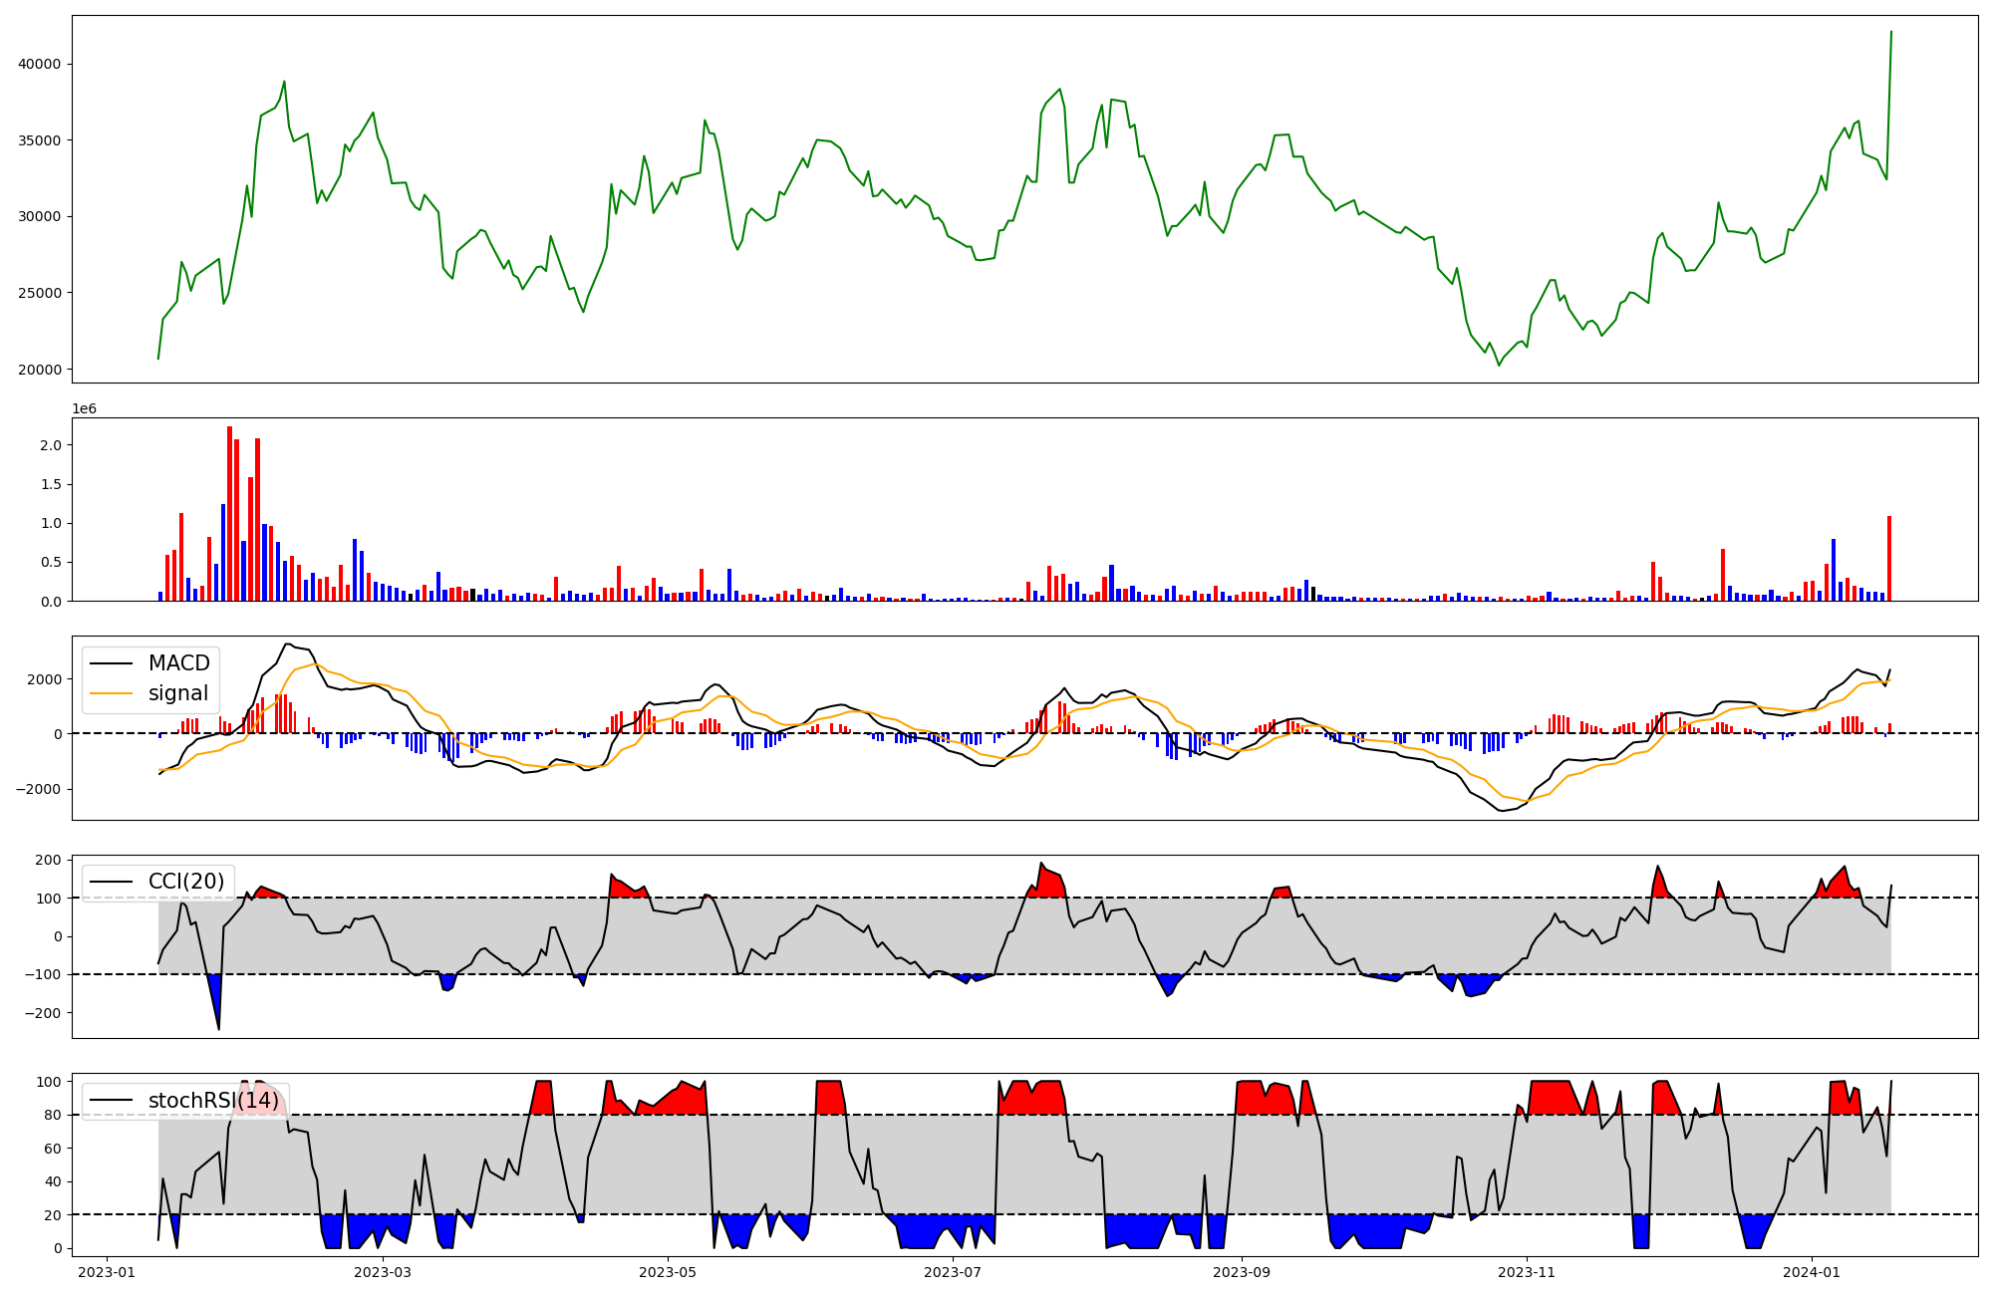This screenshot has width=1993, height=1295.
Task: Click the 2024-01 x-axis date label
Action: point(1812,1272)
